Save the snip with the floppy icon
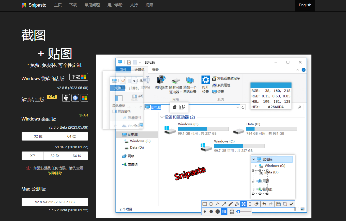Screen dimensions: 346x221 point(278,204)
